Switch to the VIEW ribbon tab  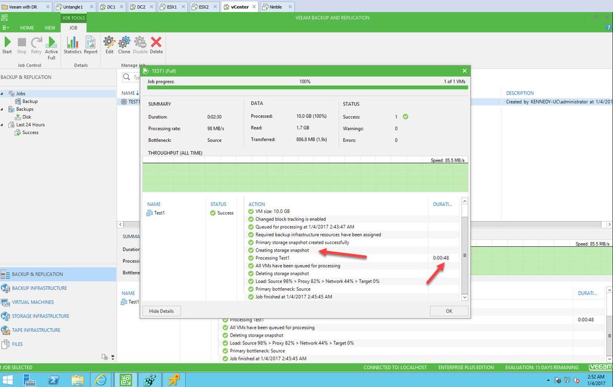click(x=50, y=28)
